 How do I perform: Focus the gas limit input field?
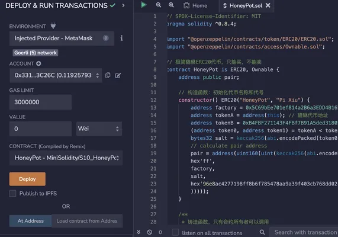point(40,102)
